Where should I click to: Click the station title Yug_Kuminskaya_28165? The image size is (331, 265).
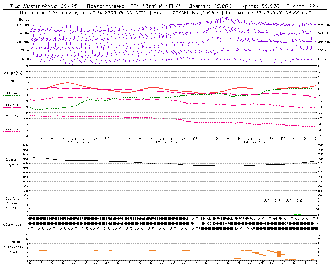43,6
